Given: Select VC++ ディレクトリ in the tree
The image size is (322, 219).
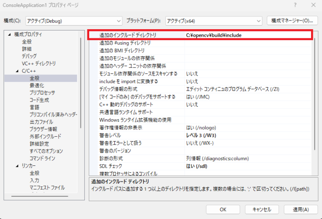Looking at the screenshot, I should [x=39, y=64].
